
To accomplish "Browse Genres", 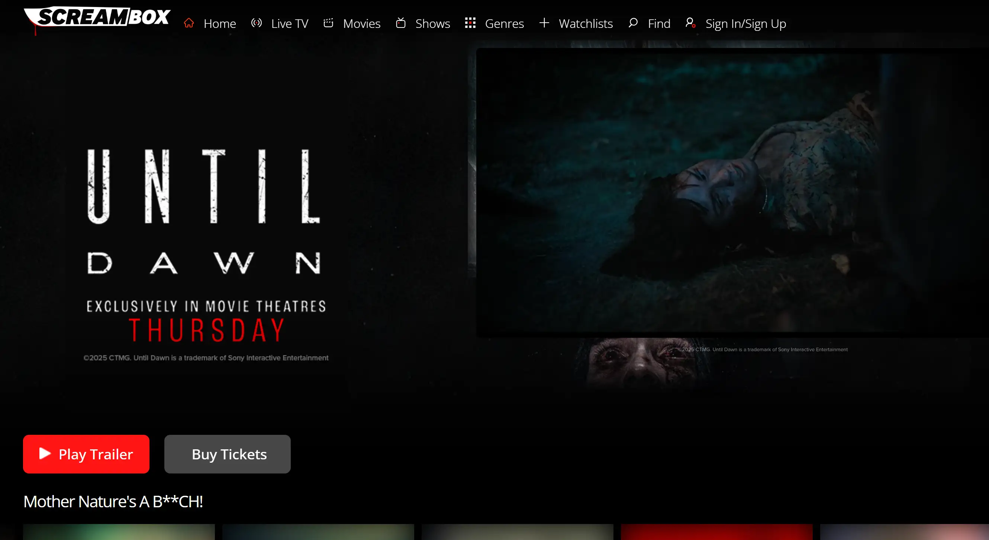I will coord(504,23).
